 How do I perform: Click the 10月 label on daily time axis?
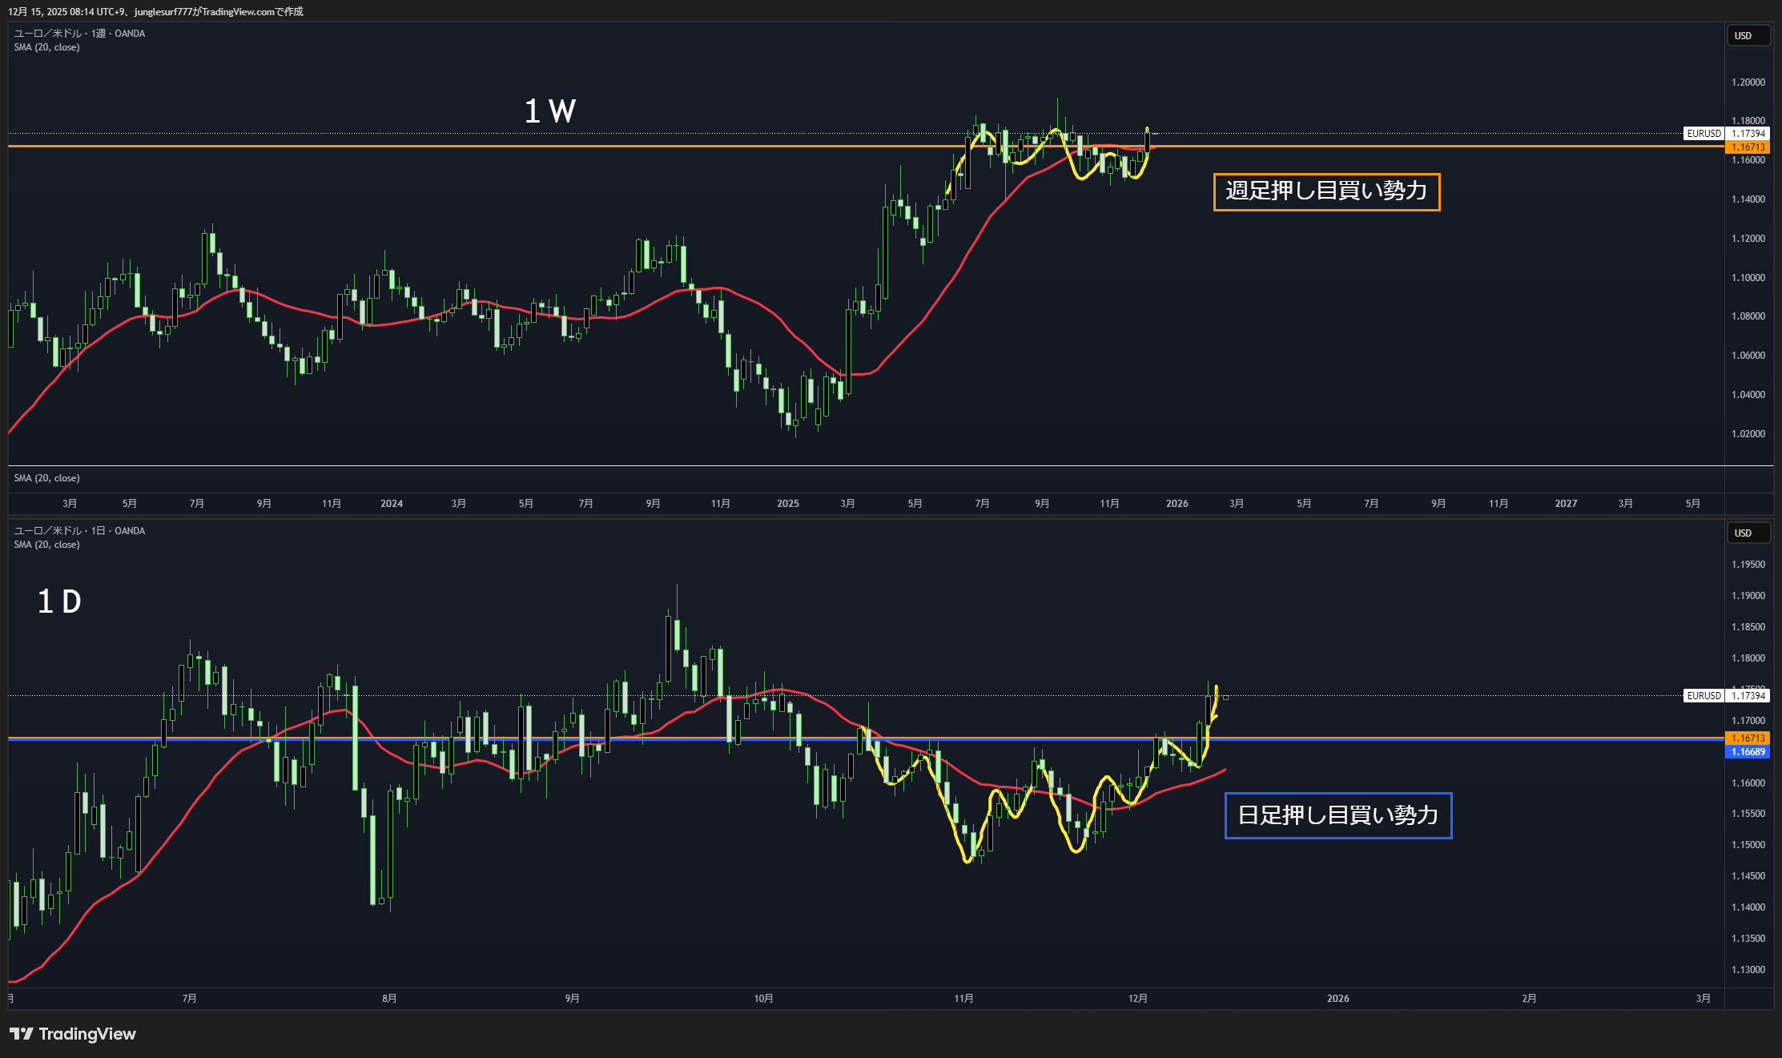click(x=763, y=999)
